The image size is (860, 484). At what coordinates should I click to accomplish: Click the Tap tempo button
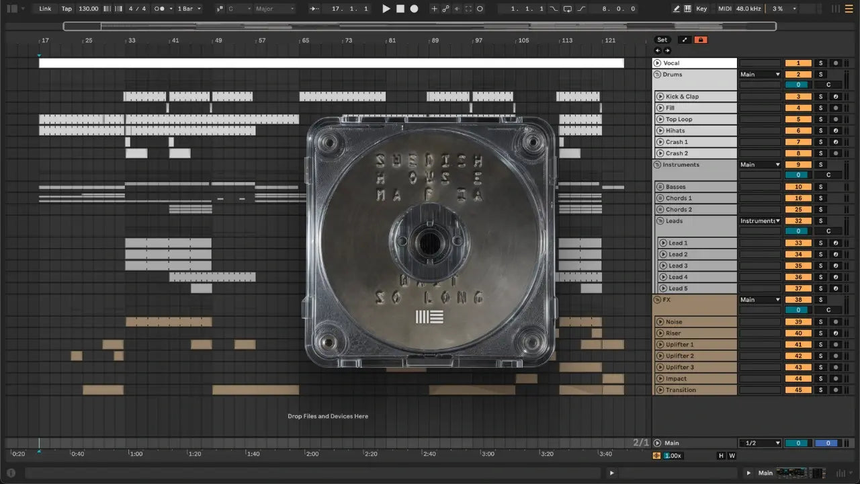pos(67,9)
